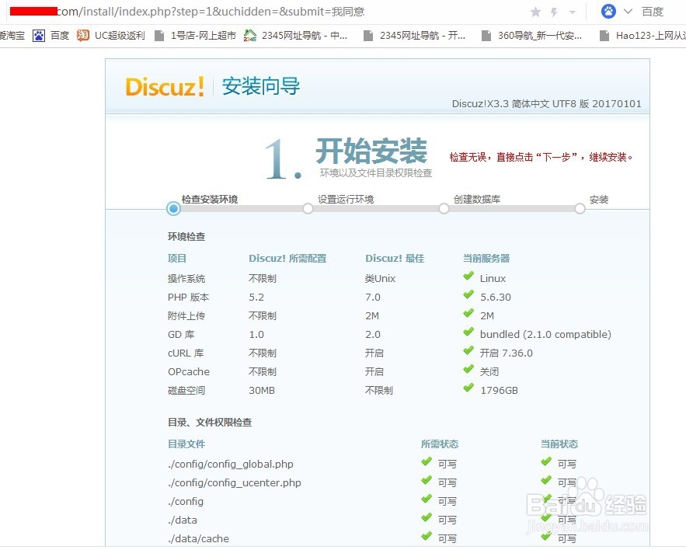The height and width of the screenshot is (550, 686).
Task: Open the 1号店-网上超市 bookmark
Action: (x=203, y=36)
